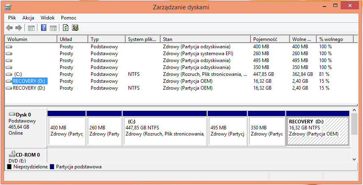The height and width of the screenshot is (185, 363).
Task: Click the 362,84 GB free space cell
Action: click(302, 74)
